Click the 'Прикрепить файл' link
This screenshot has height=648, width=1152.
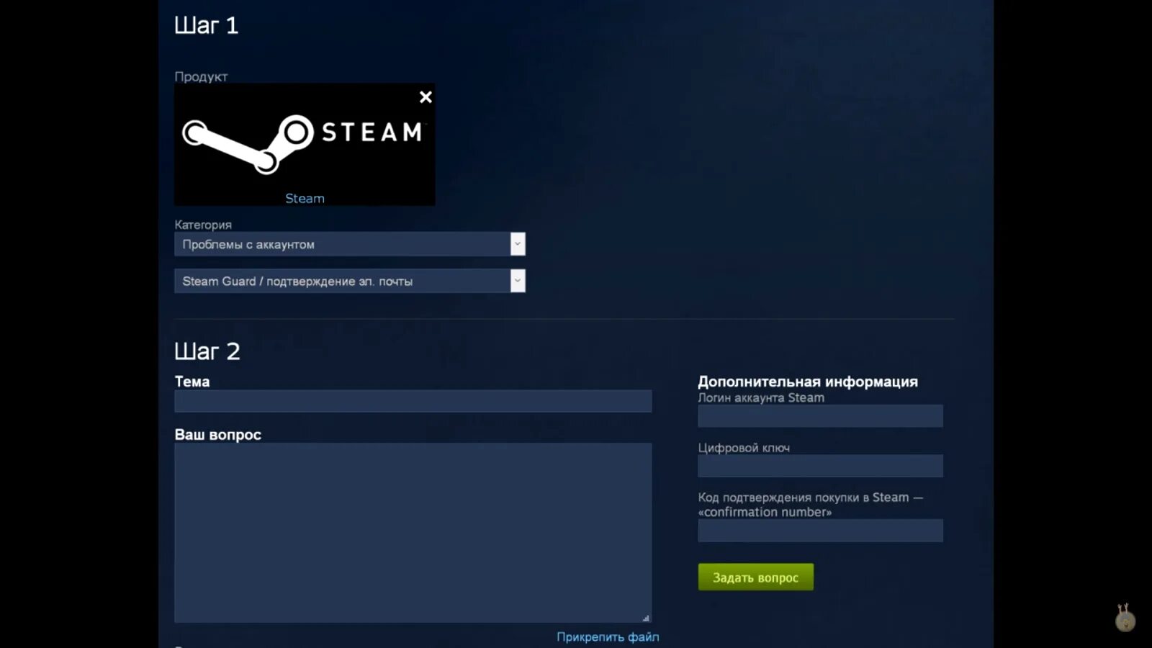point(608,637)
